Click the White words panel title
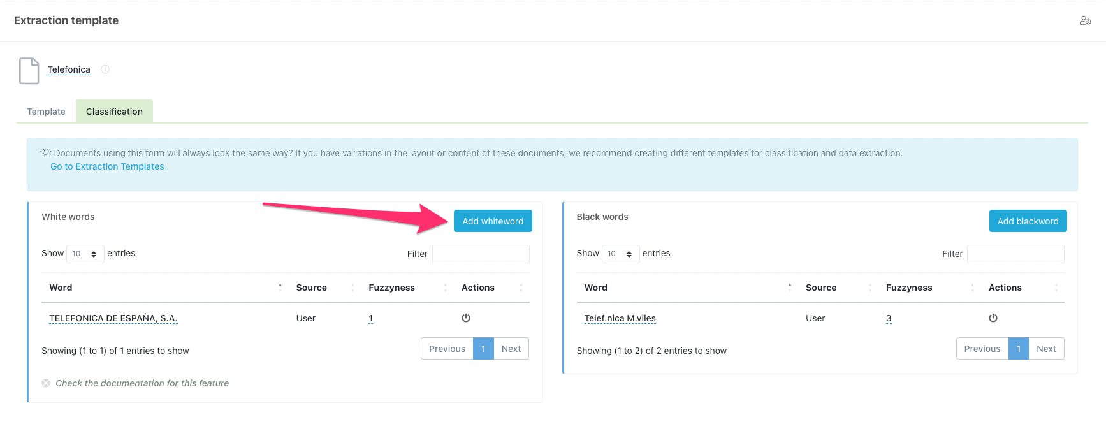Screen dimensions: 1106x438 coord(68,217)
